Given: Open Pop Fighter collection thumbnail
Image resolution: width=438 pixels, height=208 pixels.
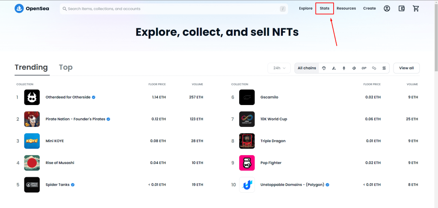Looking at the screenshot, I should (x=247, y=163).
